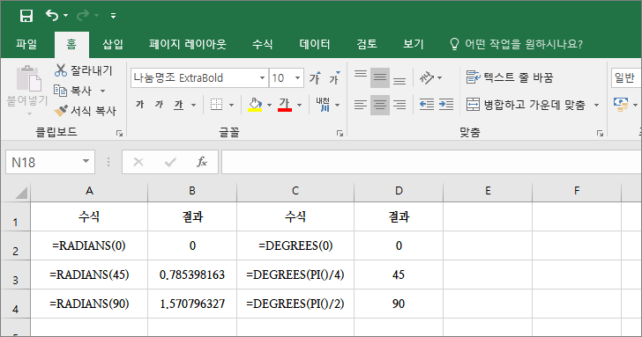
Task: Click 복사 copy button
Action: click(x=73, y=91)
